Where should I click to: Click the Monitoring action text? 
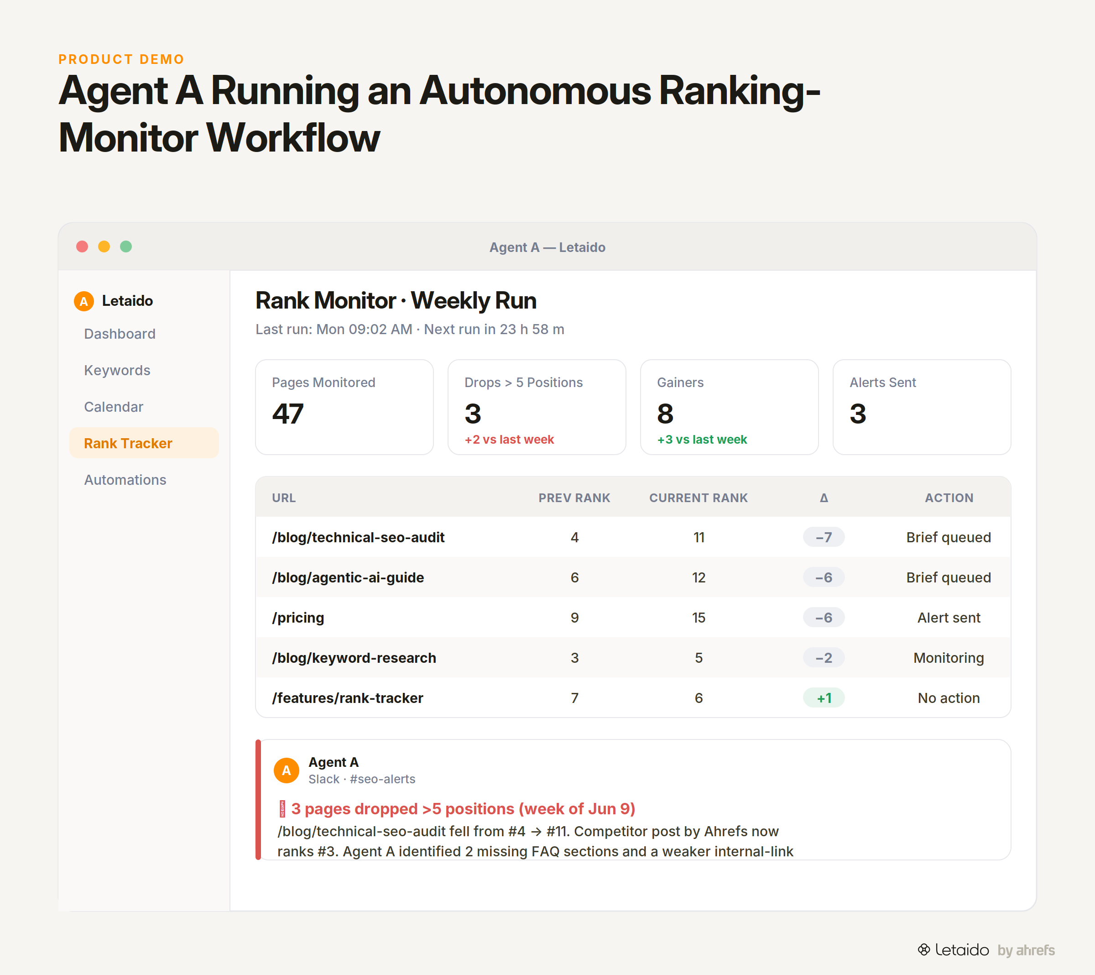(949, 658)
